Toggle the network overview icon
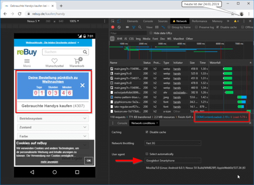Image resolution: width=254 pixels, height=185 pixels. point(163,27)
